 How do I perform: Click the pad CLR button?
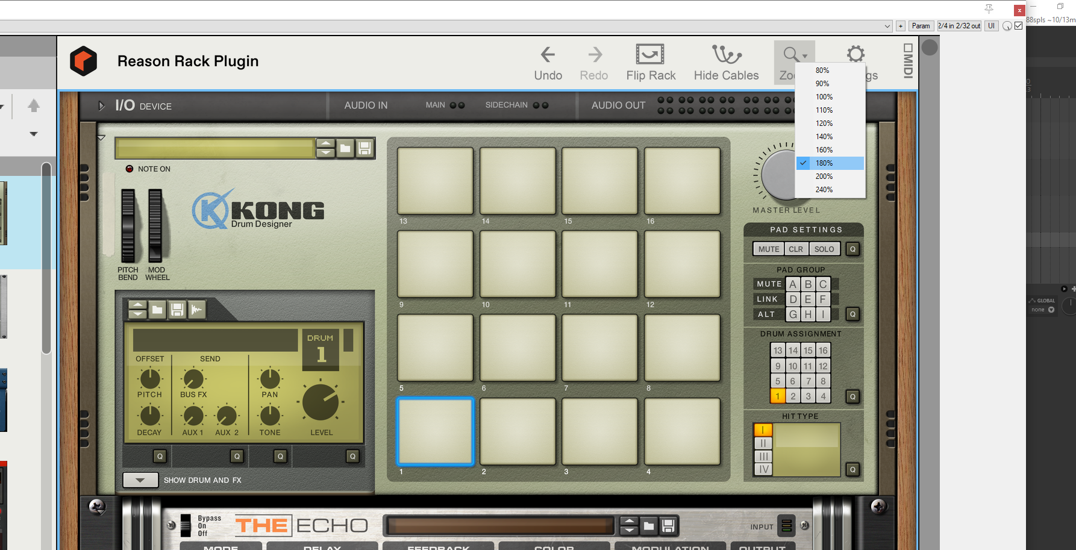coord(796,249)
